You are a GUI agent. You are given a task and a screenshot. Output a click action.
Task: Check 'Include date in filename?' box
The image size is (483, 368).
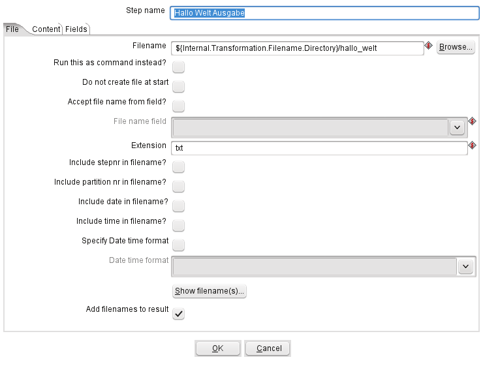click(178, 206)
